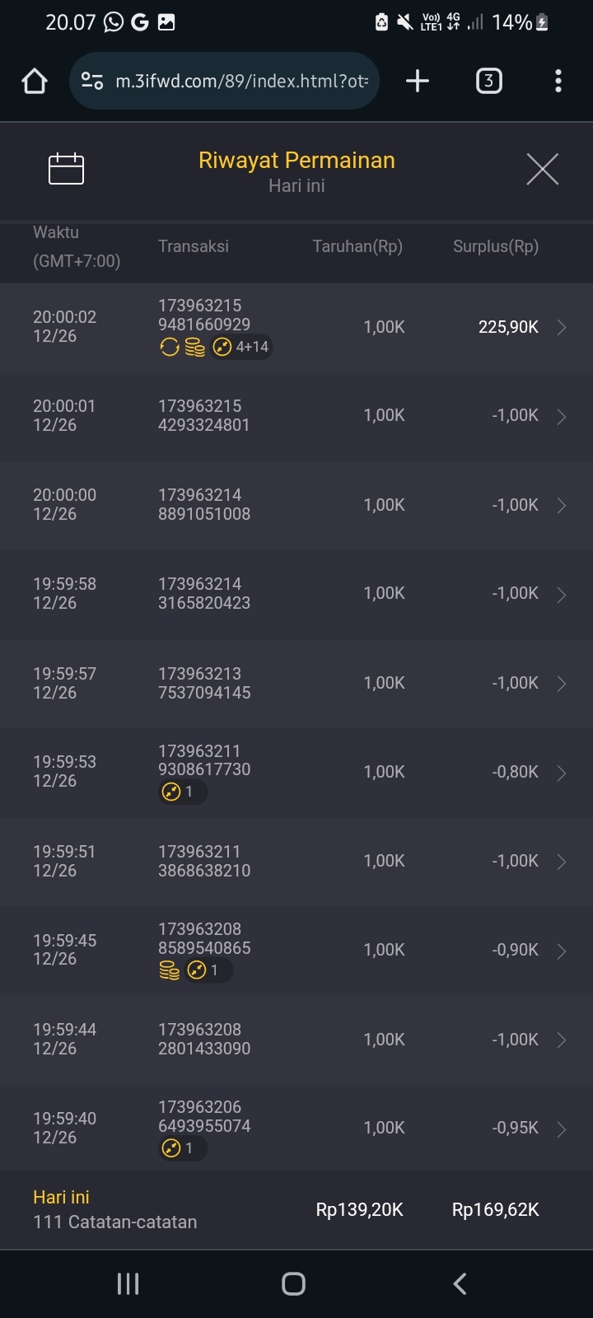Screen dimensions: 593x1318
Task: Tap the 4+14 scatter badge
Action: (242, 348)
